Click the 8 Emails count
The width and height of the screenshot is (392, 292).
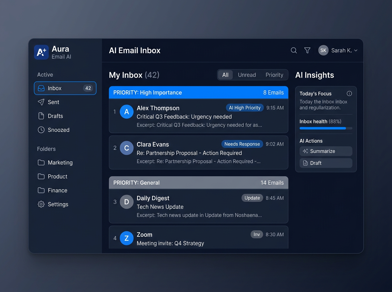point(273,93)
